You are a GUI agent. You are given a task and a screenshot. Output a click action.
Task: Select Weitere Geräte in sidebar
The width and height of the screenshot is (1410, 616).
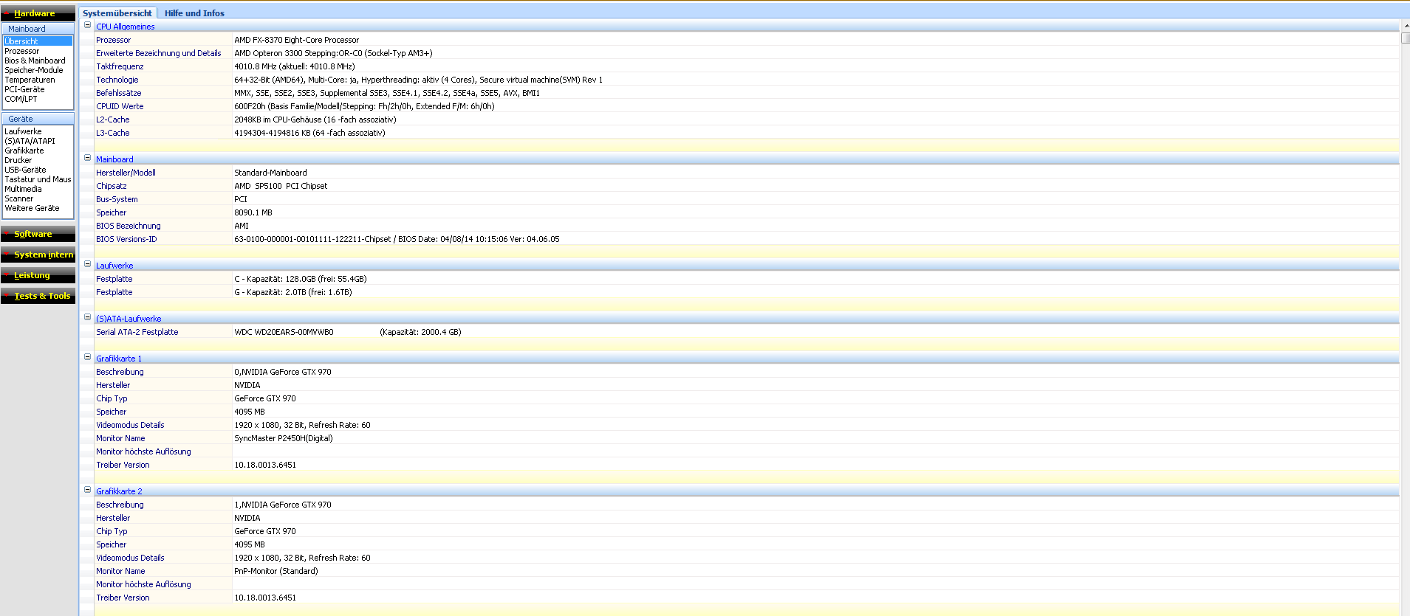pos(32,208)
